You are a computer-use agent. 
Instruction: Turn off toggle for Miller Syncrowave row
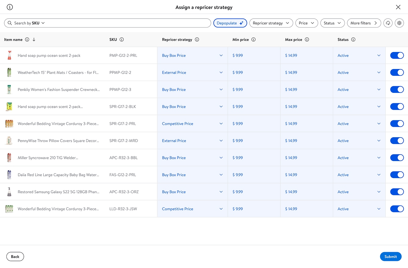(x=397, y=158)
